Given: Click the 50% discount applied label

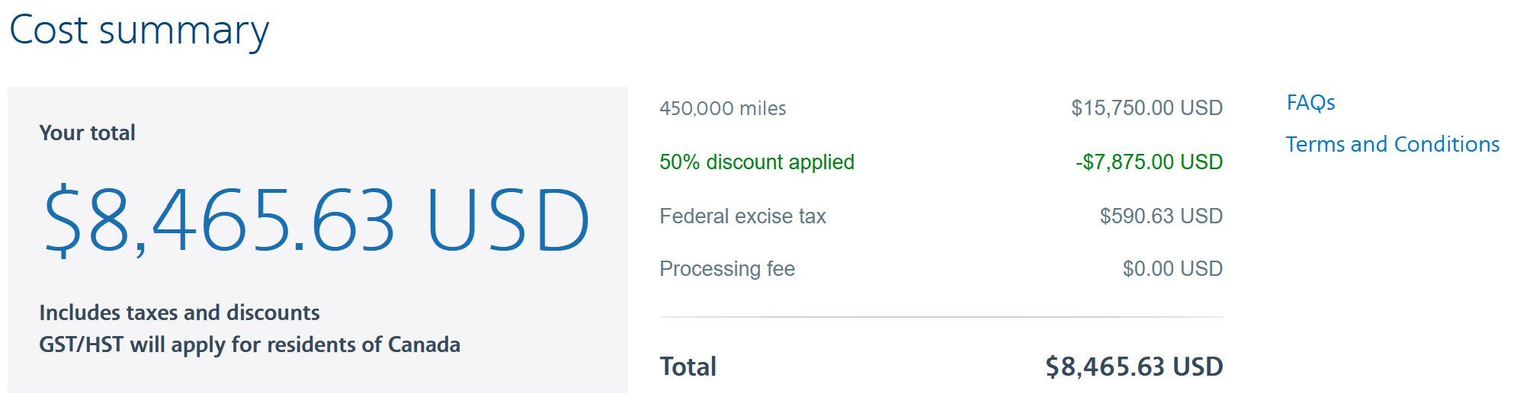Looking at the screenshot, I should [757, 162].
